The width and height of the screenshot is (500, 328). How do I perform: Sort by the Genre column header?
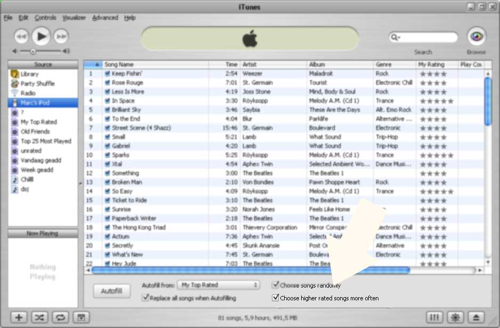[x=394, y=64]
